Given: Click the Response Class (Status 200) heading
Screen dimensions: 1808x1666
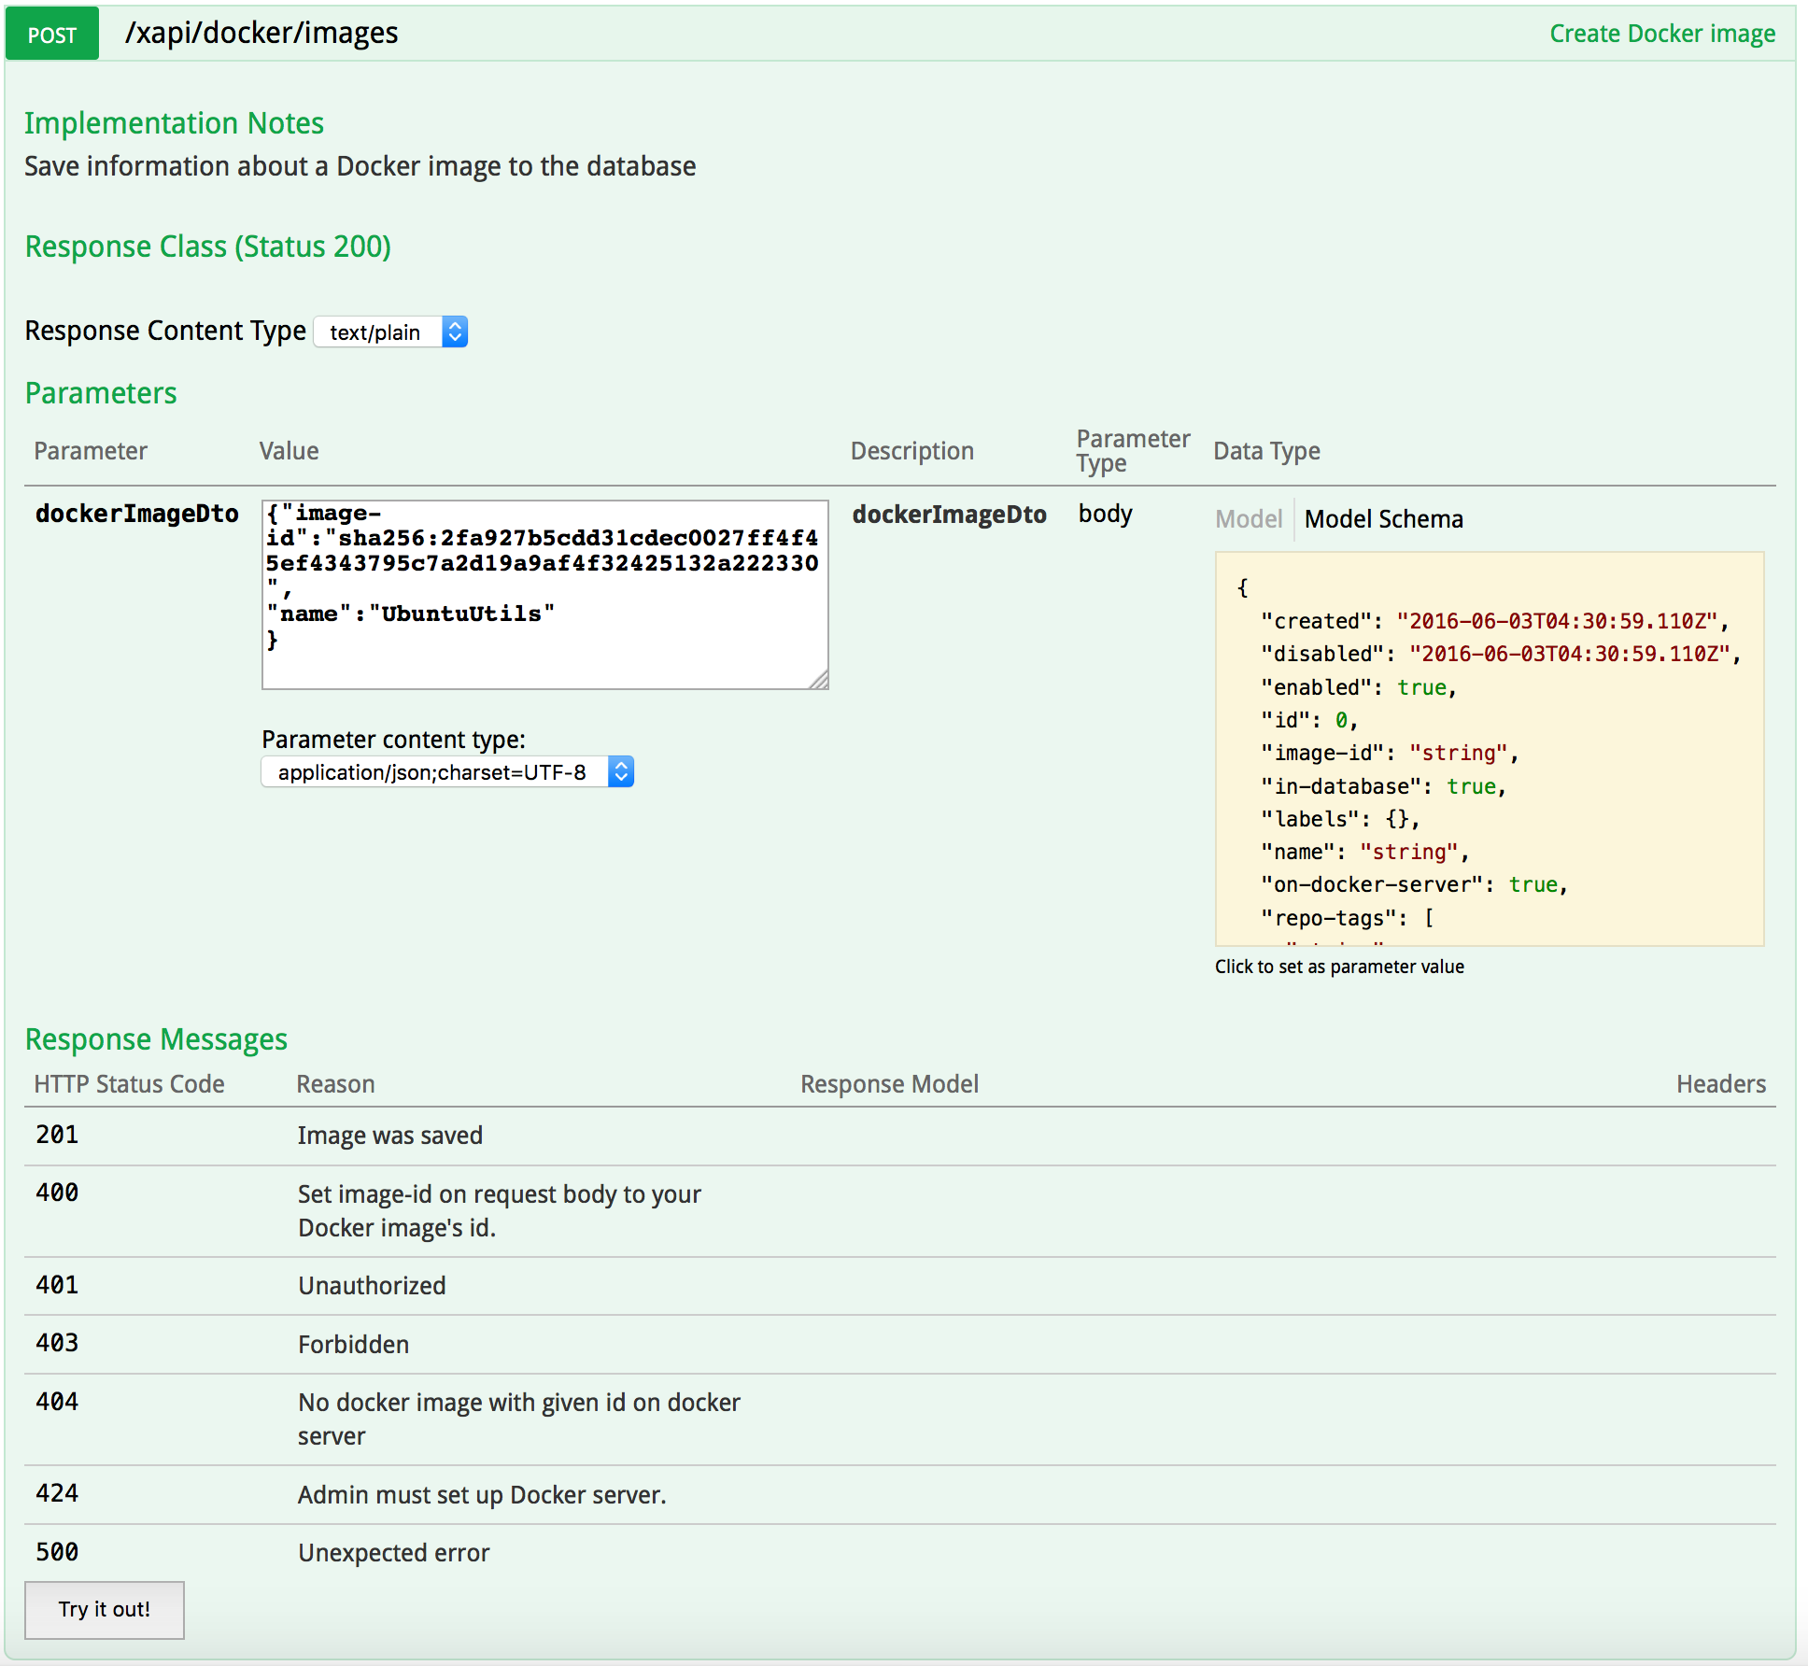Looking at the screenshot, I should click(207, 247).
